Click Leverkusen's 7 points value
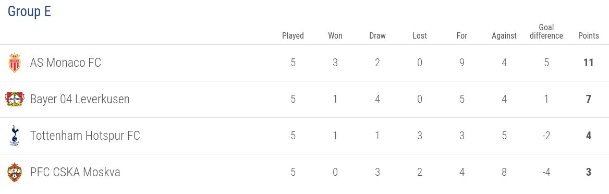Image resolution: width=609 pixels, height=194 pixels. click(x=589, y=99)
